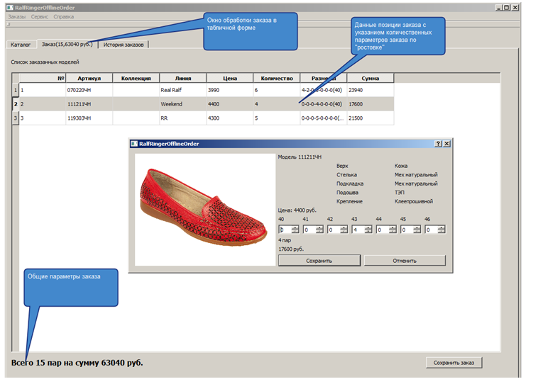Increase size 46 quantity with up arrow

coord(441,227)
